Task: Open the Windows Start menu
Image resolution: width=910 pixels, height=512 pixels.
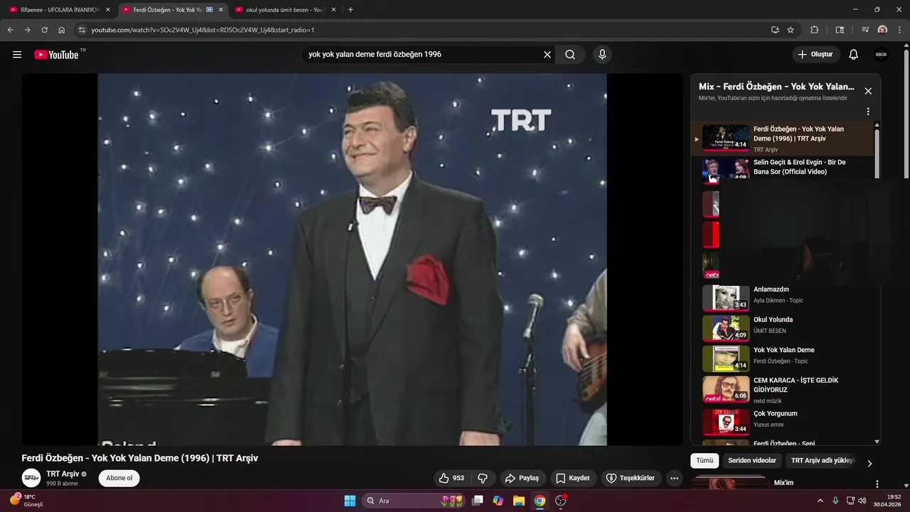Action: coord(350,501)
